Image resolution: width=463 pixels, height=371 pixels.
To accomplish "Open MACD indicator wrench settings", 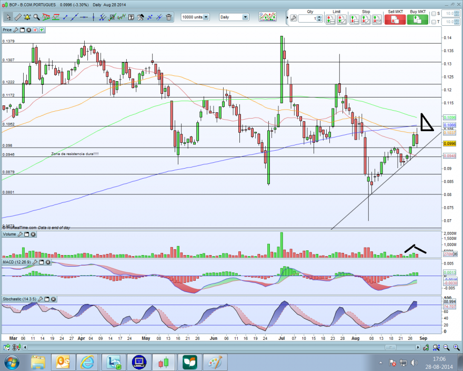I will point(35,262).
